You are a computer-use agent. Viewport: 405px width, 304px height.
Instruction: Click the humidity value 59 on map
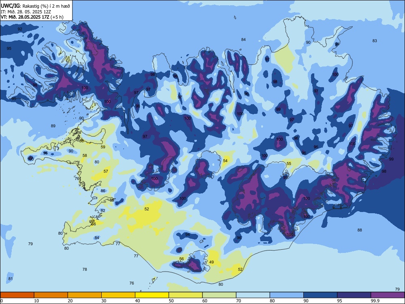[x=103, y=147]
